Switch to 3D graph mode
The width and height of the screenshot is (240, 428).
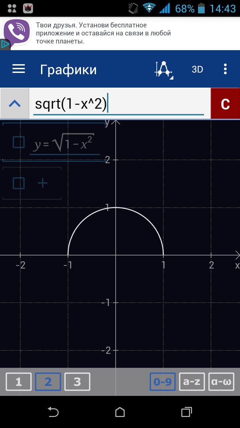197,70
